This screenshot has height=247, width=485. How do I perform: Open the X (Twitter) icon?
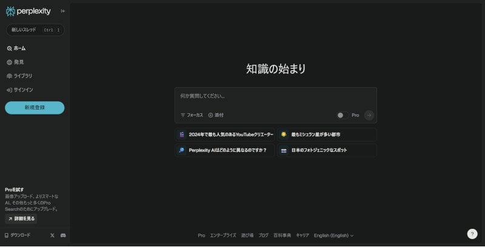tap(52, 235)
